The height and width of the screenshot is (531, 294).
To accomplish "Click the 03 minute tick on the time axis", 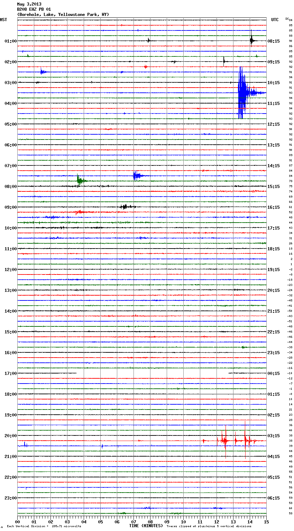I will click(67, 522).
